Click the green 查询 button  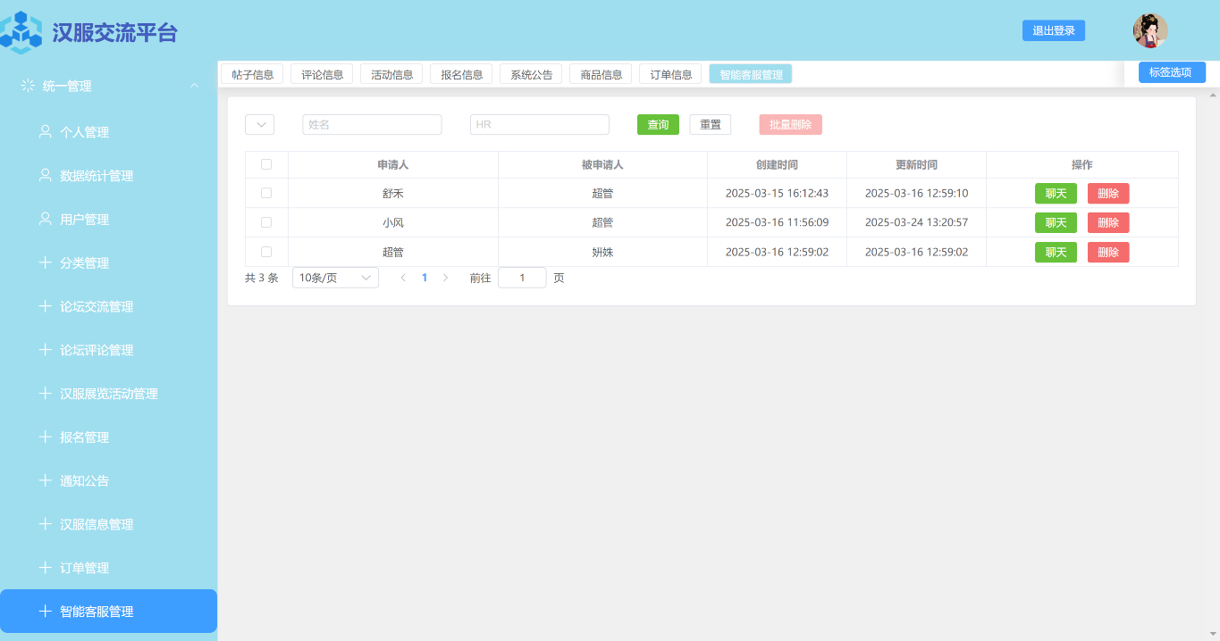658,125
